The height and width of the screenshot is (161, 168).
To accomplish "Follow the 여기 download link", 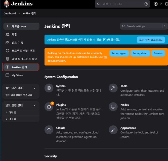I will pos(81,40).
